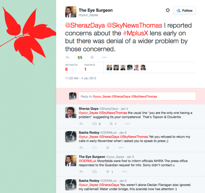The width and height of the screenshot is (205, 193).
Task: Click the first retweeter avatar thumbnail
Action: click(x=109, y=67)
